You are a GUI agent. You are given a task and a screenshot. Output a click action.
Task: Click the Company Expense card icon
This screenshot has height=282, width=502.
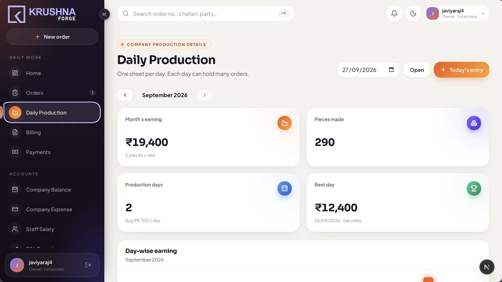[x=15, y=209]
